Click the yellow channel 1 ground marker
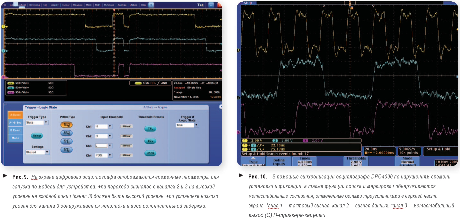 (3, 26)
